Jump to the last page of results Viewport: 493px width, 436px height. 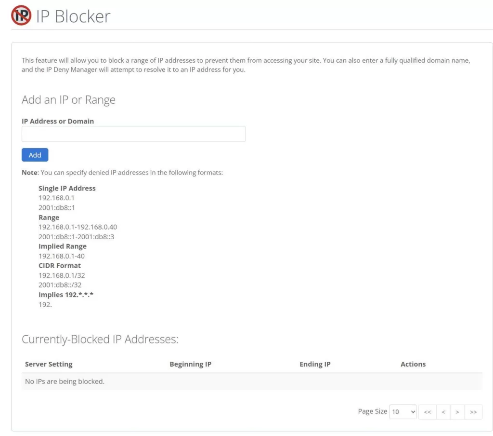click(x=473, y=412)
